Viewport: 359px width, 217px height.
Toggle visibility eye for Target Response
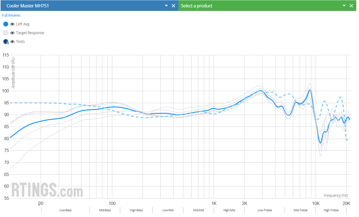point(12,33)
